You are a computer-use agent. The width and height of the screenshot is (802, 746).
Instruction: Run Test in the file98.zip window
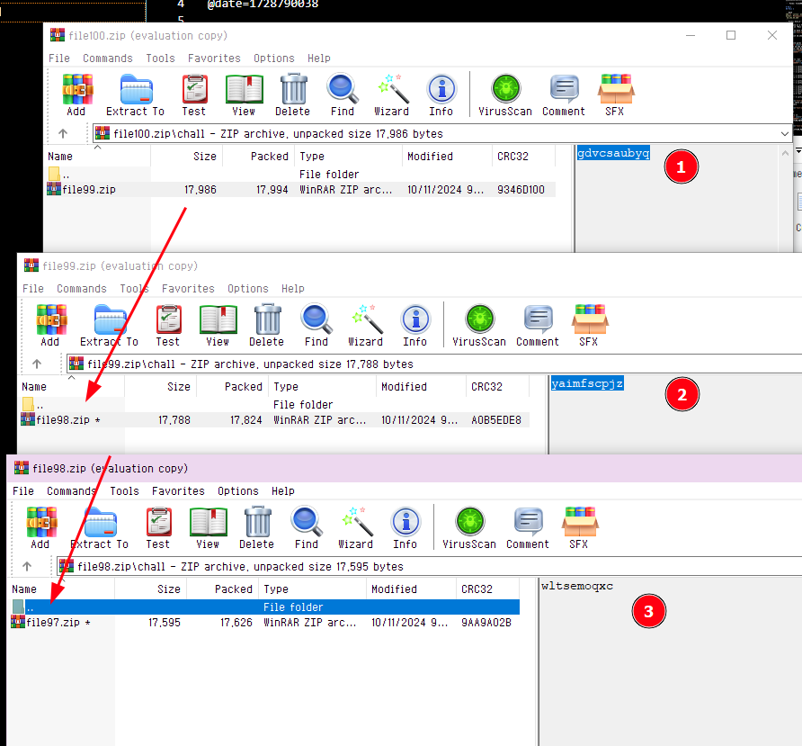point(158,527)
